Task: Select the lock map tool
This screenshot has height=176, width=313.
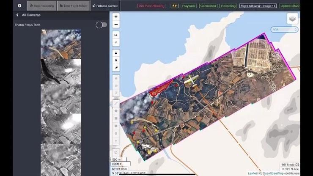Action: 116,53
